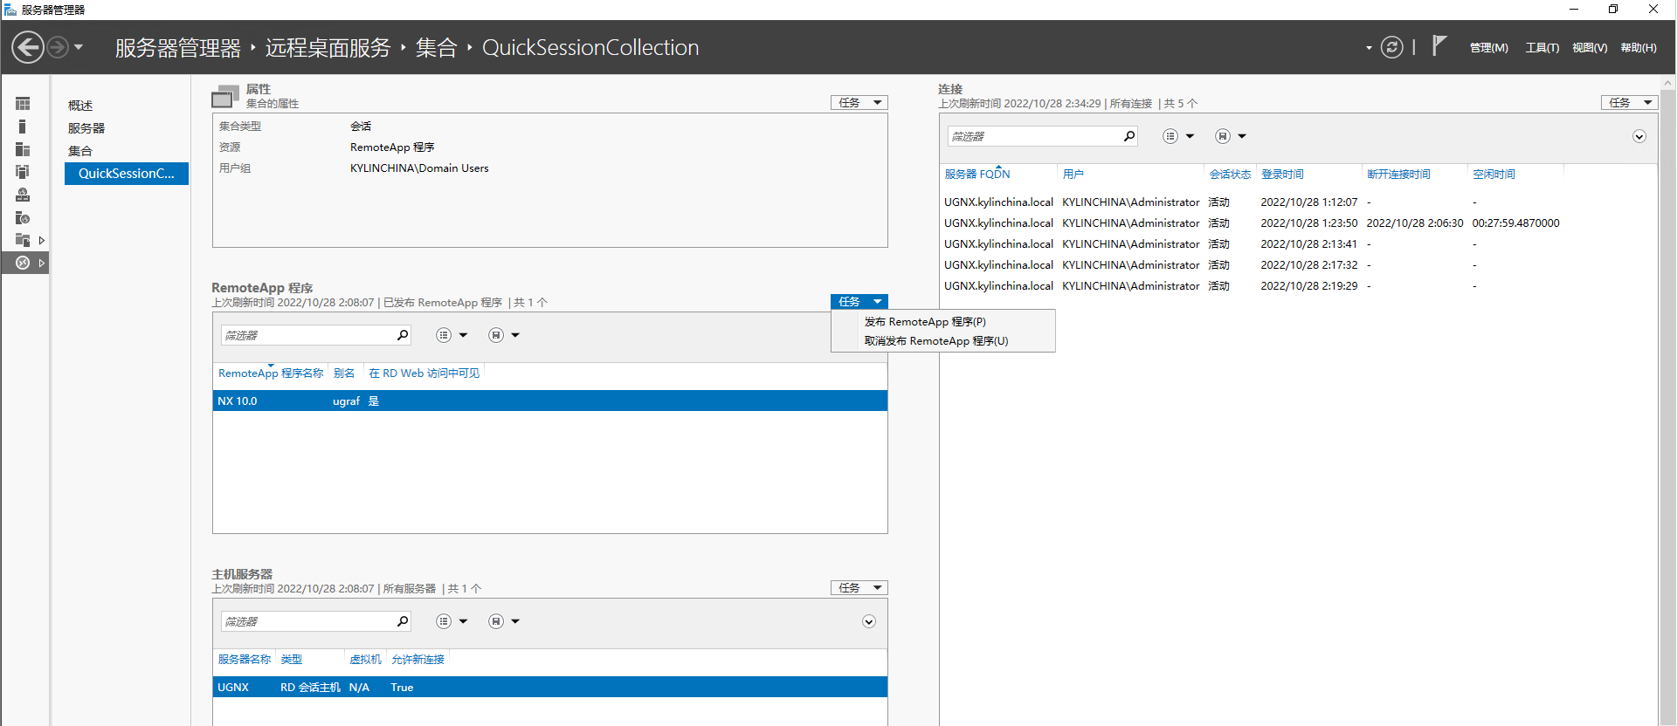The height and width of the screenshot is (726, 1677).
Task: Open the 任务 dropdown in the 主机服务器 section
Action: coord(859,588)
